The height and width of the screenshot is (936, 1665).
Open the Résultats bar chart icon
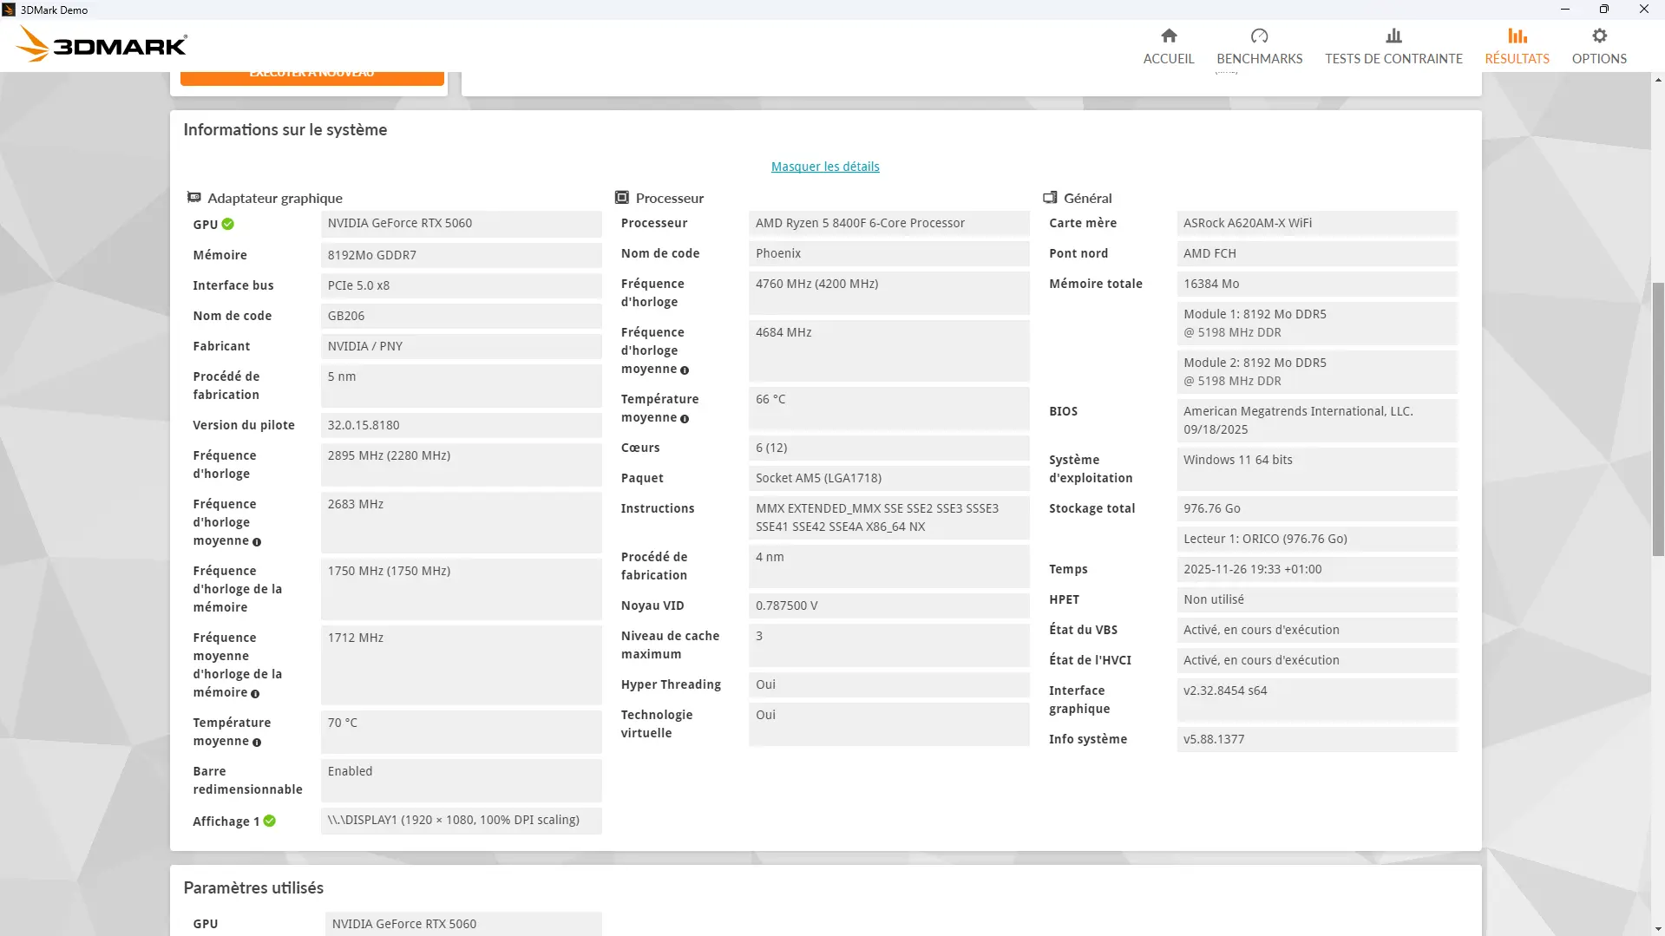pos(1517,36)
